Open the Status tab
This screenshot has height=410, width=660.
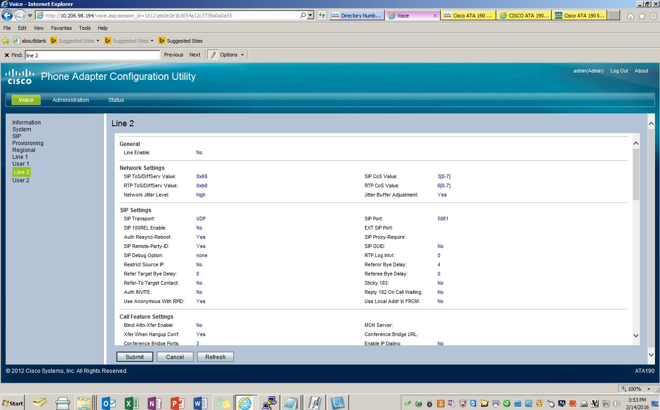coord(116,100)
